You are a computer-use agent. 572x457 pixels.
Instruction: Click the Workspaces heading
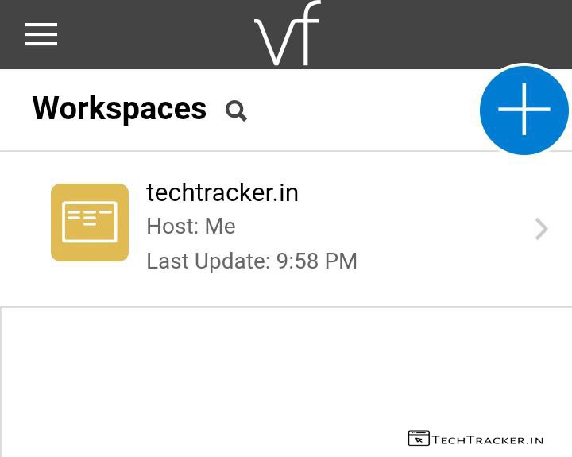point(119,109)
